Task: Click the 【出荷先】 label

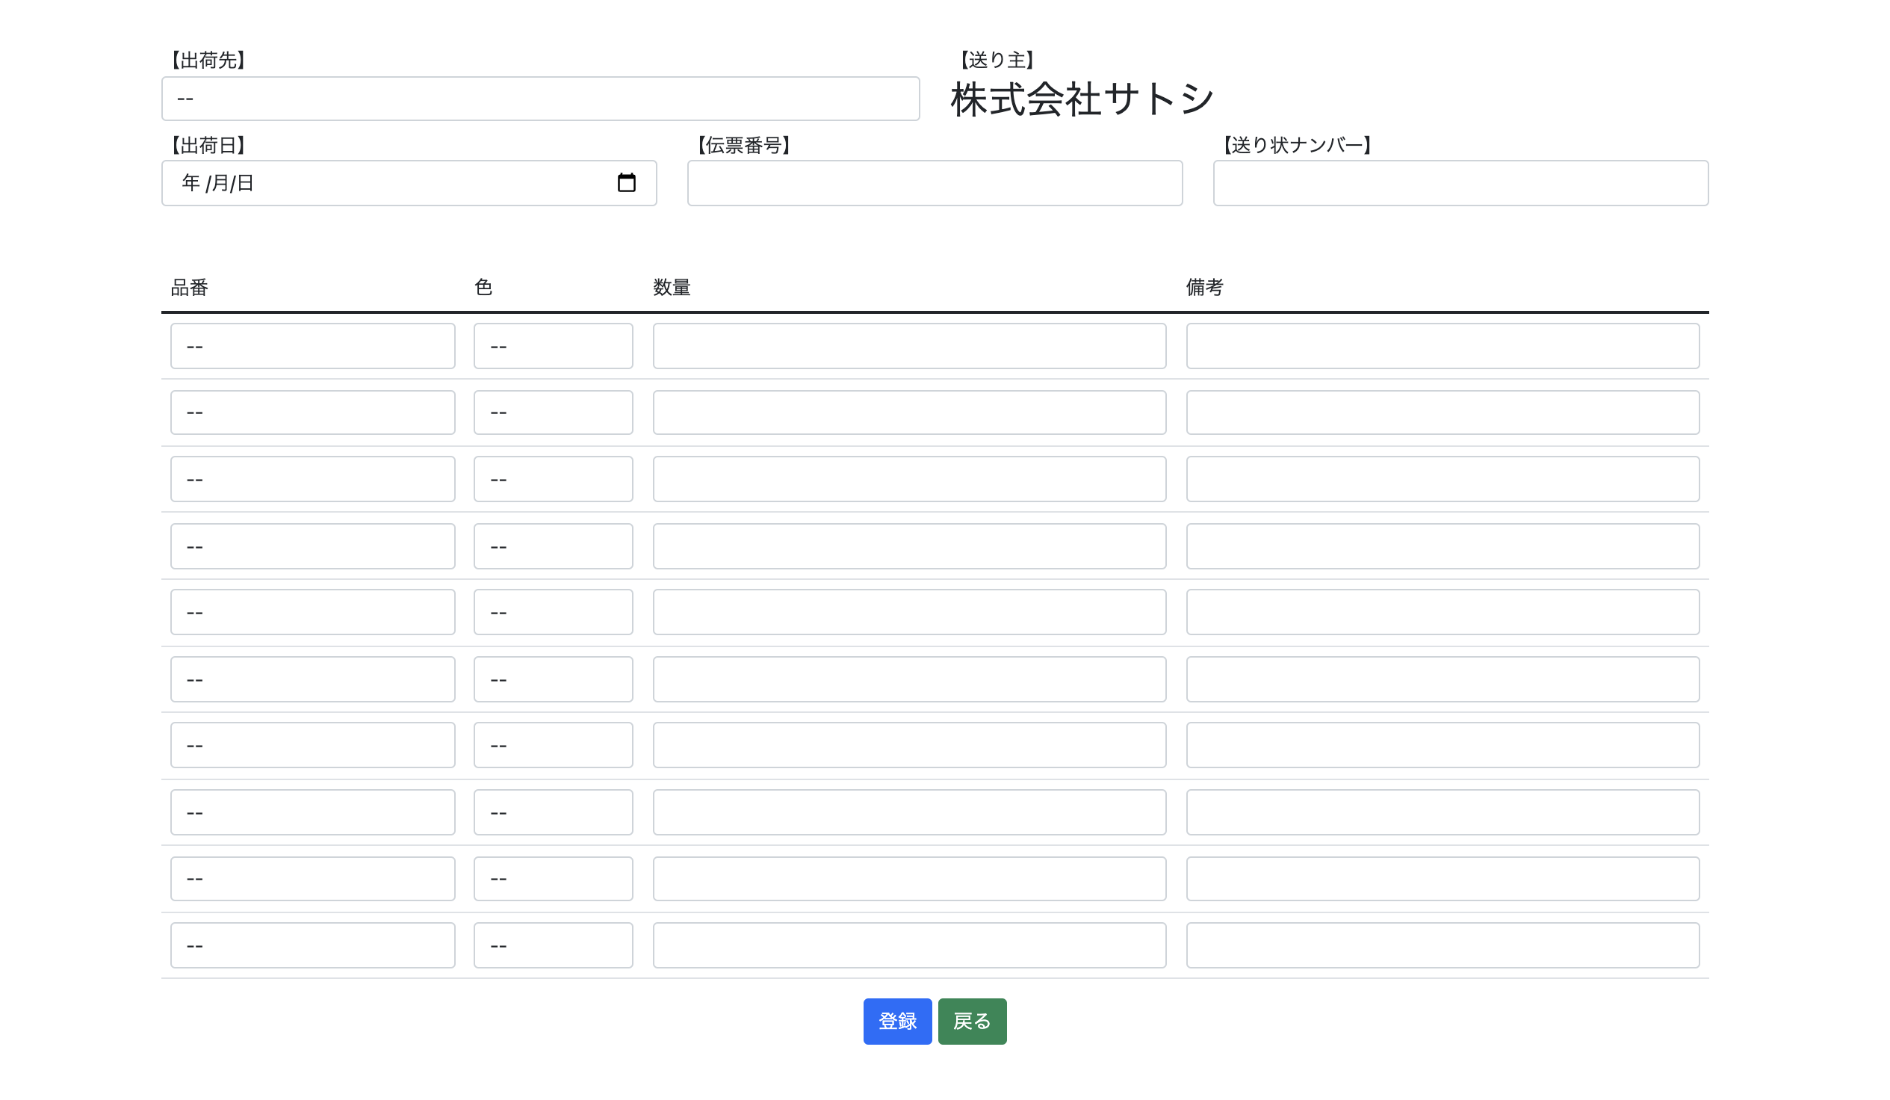Action: pos(208,60)
